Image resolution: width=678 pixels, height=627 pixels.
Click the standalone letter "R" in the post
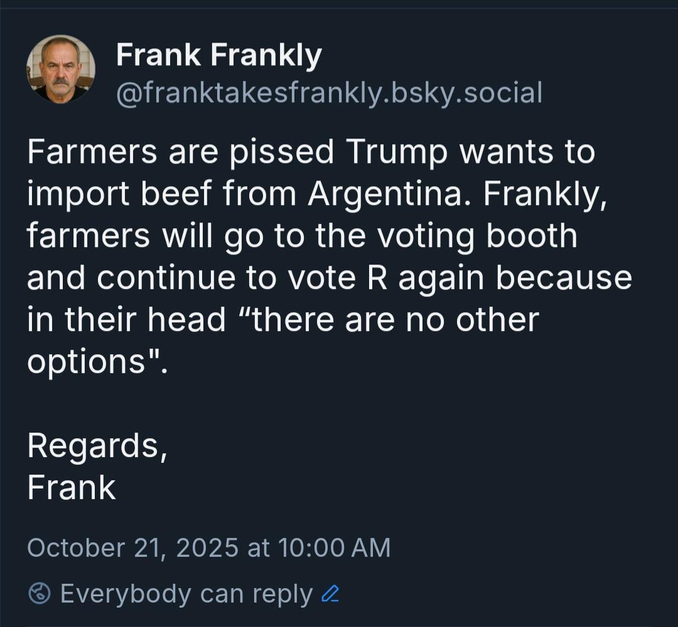point(377,278)
